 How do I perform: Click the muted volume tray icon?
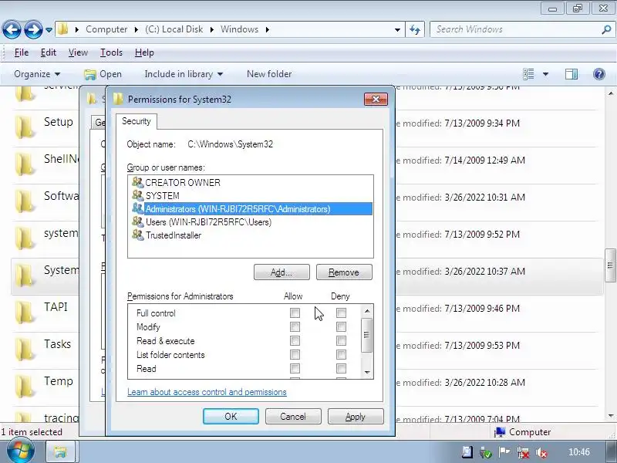pyautogui.click(x=541, y=452)
